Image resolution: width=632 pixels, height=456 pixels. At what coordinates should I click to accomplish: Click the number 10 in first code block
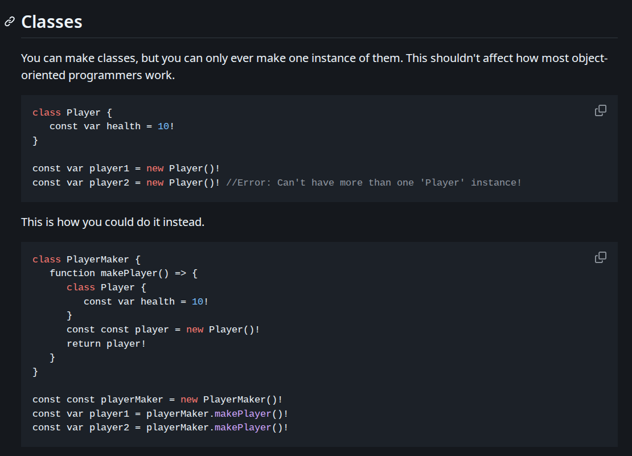pyautogui.click(x=163, y=126)
